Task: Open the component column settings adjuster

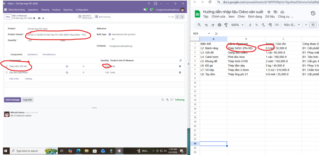Action: [x=180, y=60]
